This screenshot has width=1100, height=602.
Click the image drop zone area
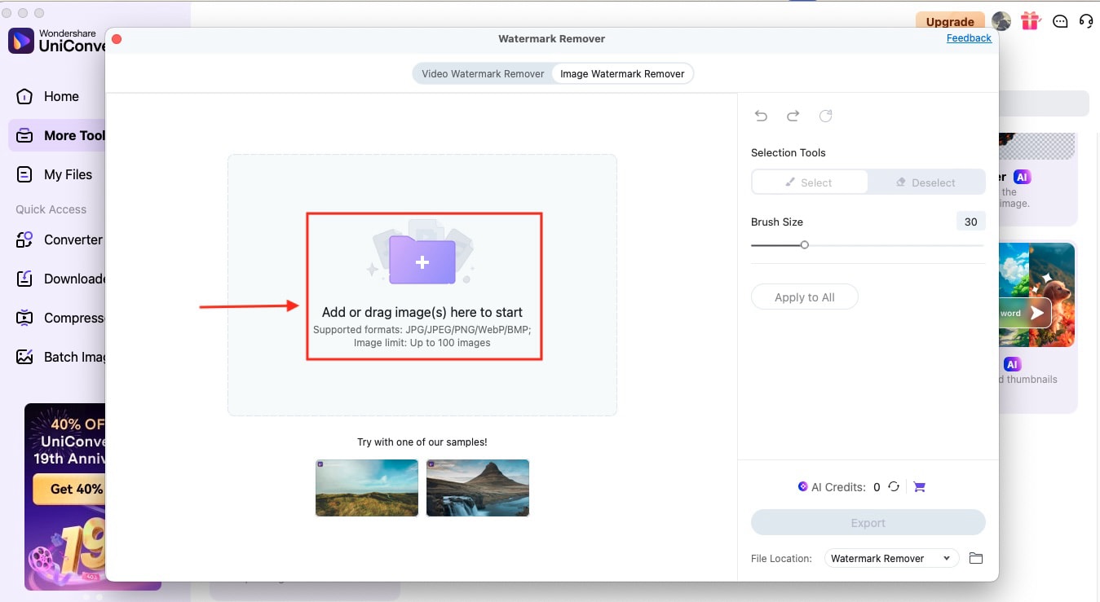[422, 285]
